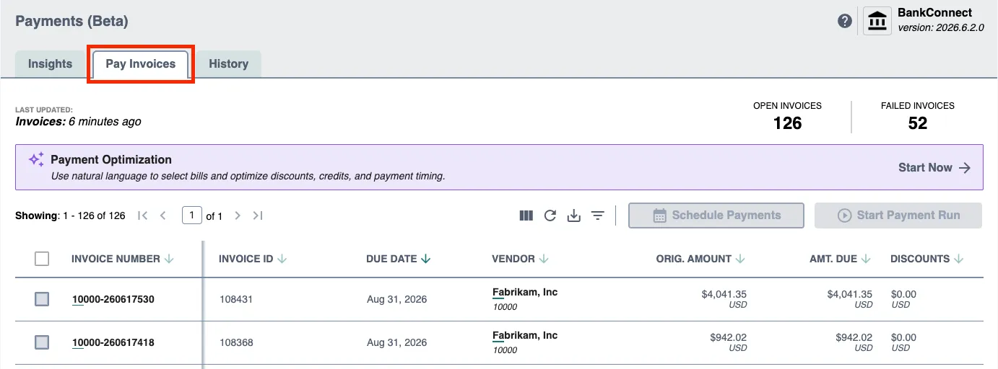Click "Invoices: 6 minutes ago" status text
This screenshot has width=998, height=369.
click(x=78, y=122)
